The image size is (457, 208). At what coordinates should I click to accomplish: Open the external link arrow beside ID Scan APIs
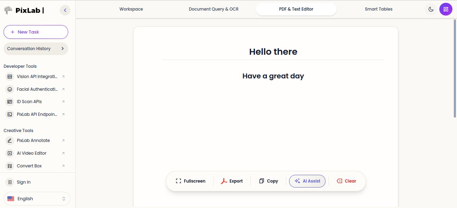pos(63,102)
